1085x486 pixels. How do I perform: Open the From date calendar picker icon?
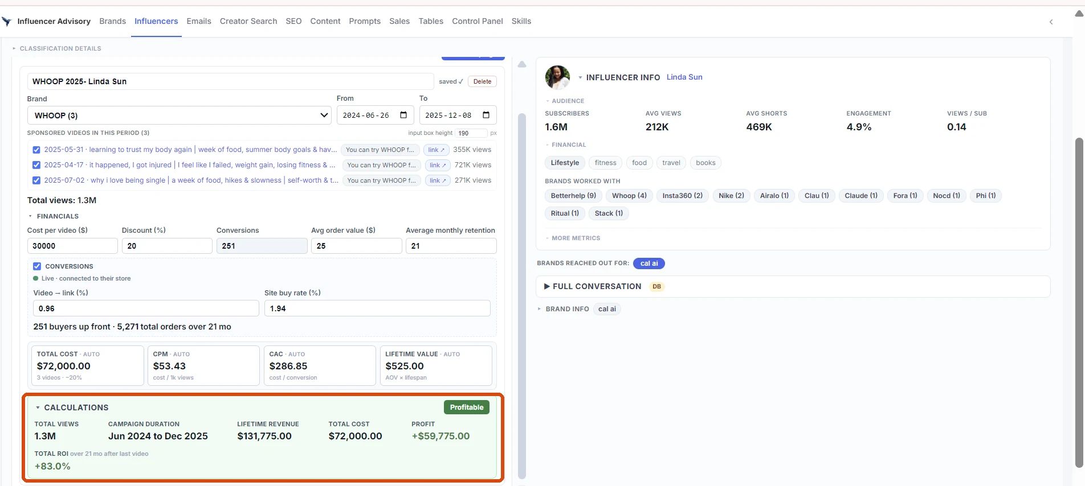(403, 115)
